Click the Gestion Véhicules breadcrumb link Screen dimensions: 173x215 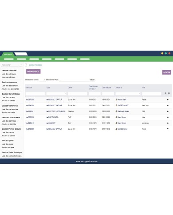tap(35, 65)
